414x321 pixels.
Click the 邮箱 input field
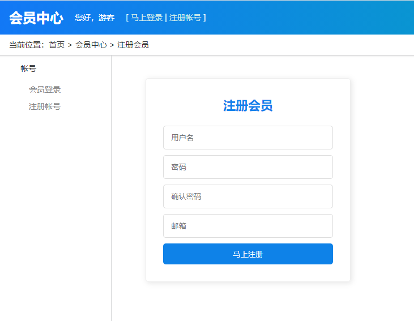coord(247,226)
